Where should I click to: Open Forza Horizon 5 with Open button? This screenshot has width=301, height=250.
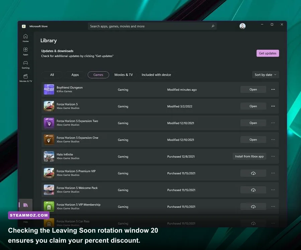tap(253, 106)
